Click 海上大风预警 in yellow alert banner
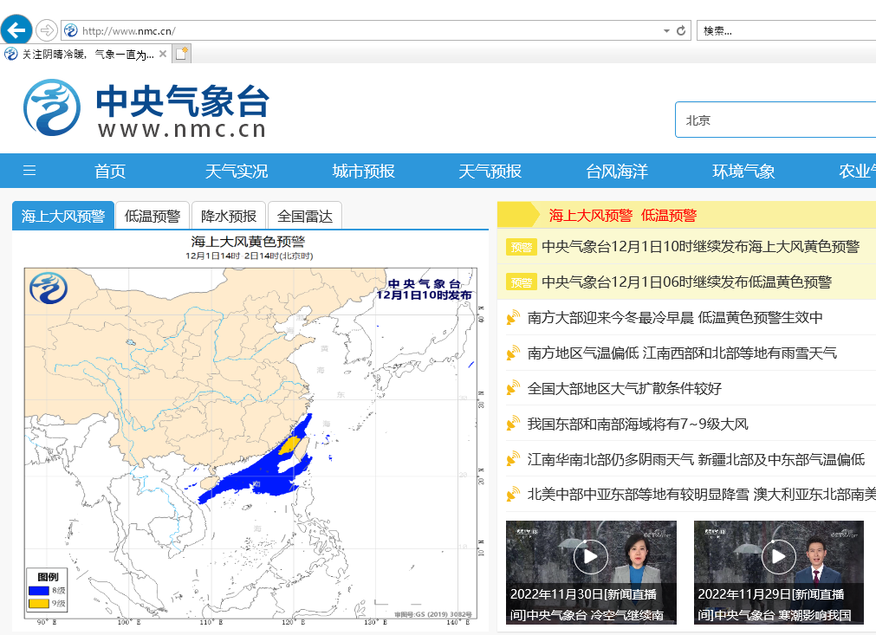This screenshot has height=635, width=876. point(591,216)
